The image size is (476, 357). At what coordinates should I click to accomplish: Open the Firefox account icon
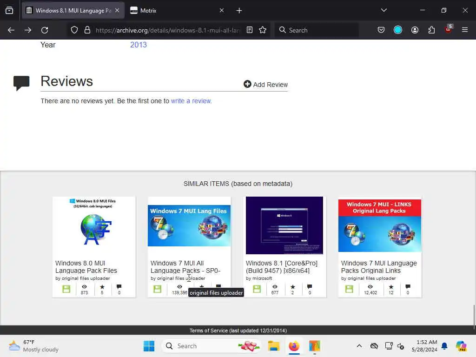click(415, 30)
